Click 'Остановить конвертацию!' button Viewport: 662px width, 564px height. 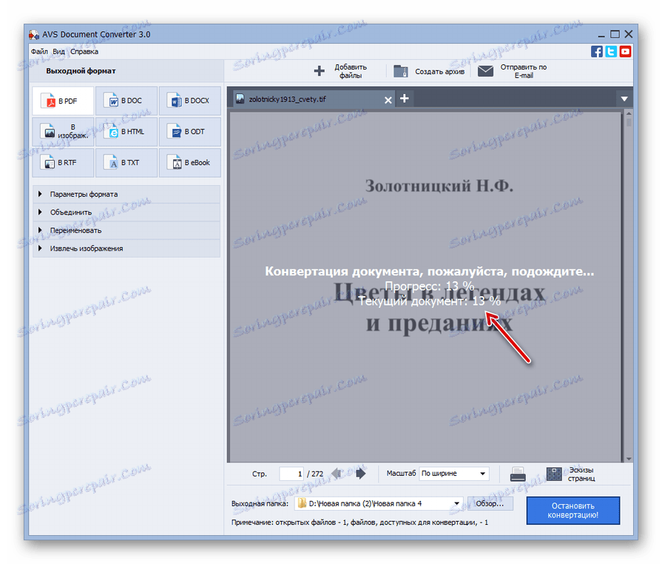[x=573, y=511]
